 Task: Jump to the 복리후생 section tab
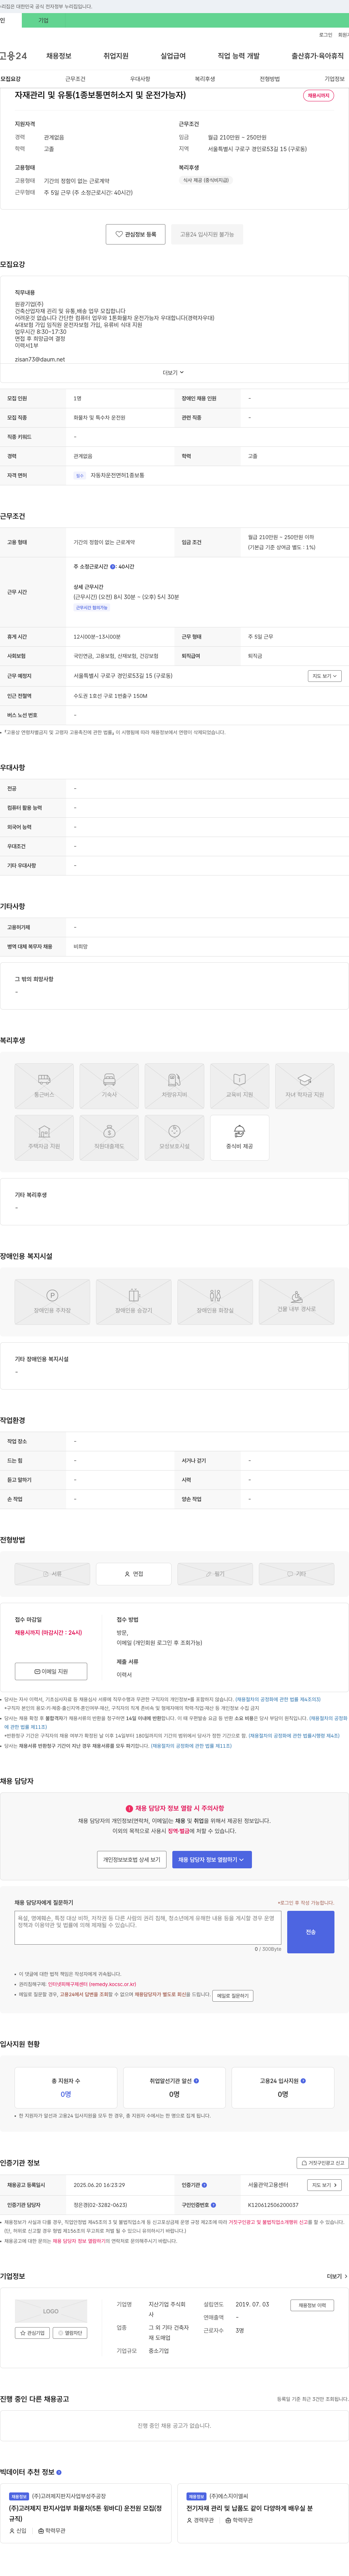205,78
